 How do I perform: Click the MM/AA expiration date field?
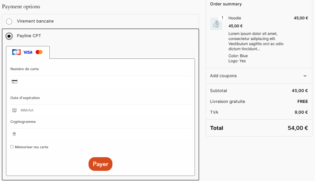102,110
